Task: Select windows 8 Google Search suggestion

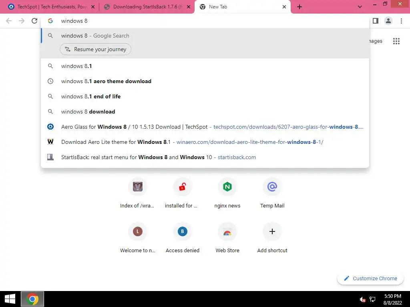Action: 205,36
